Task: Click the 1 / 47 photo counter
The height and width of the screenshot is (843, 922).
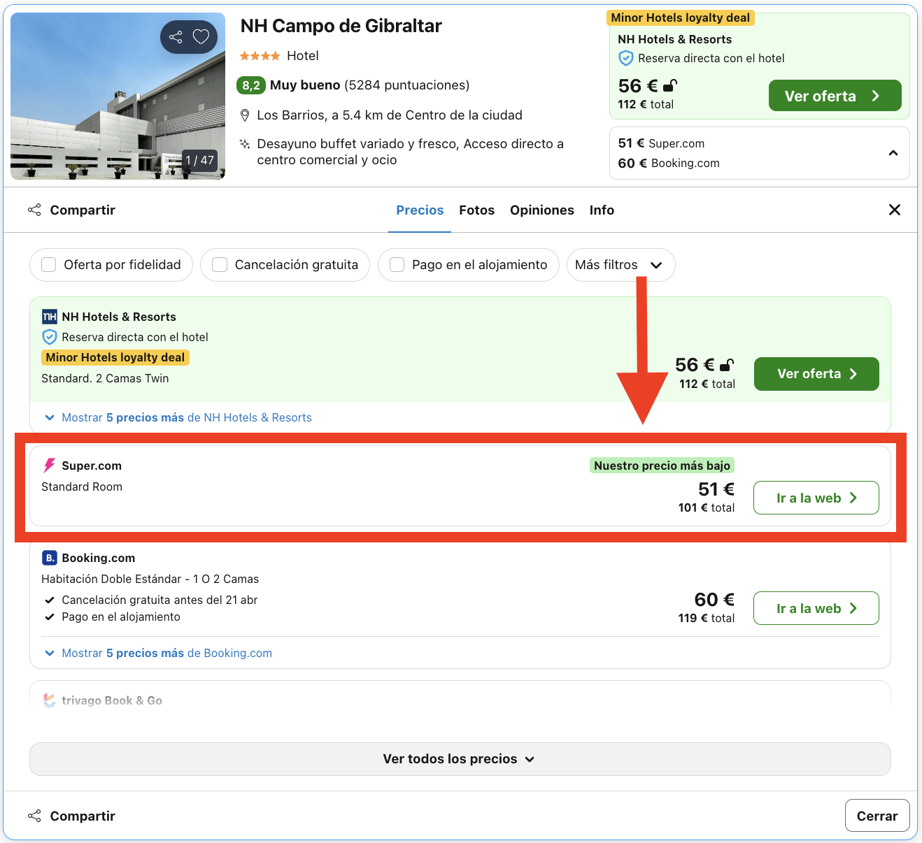Action: point(200,160)
